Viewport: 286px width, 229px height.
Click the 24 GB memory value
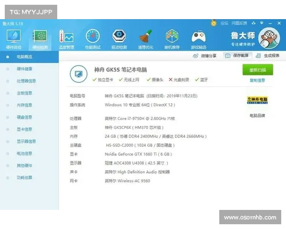[155, 136]
